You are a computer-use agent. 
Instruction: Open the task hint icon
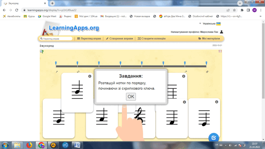(42, 51)
